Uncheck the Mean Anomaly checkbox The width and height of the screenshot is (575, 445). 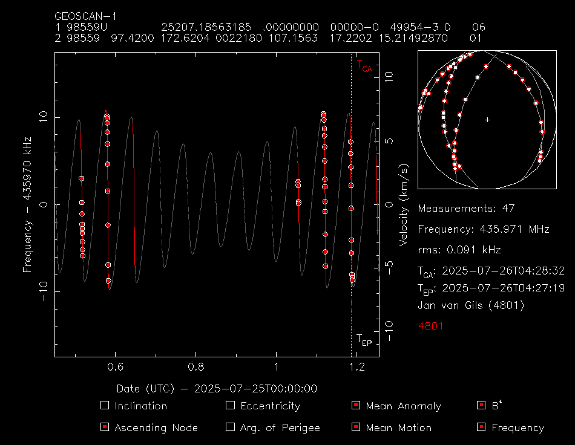pos(356,406)
